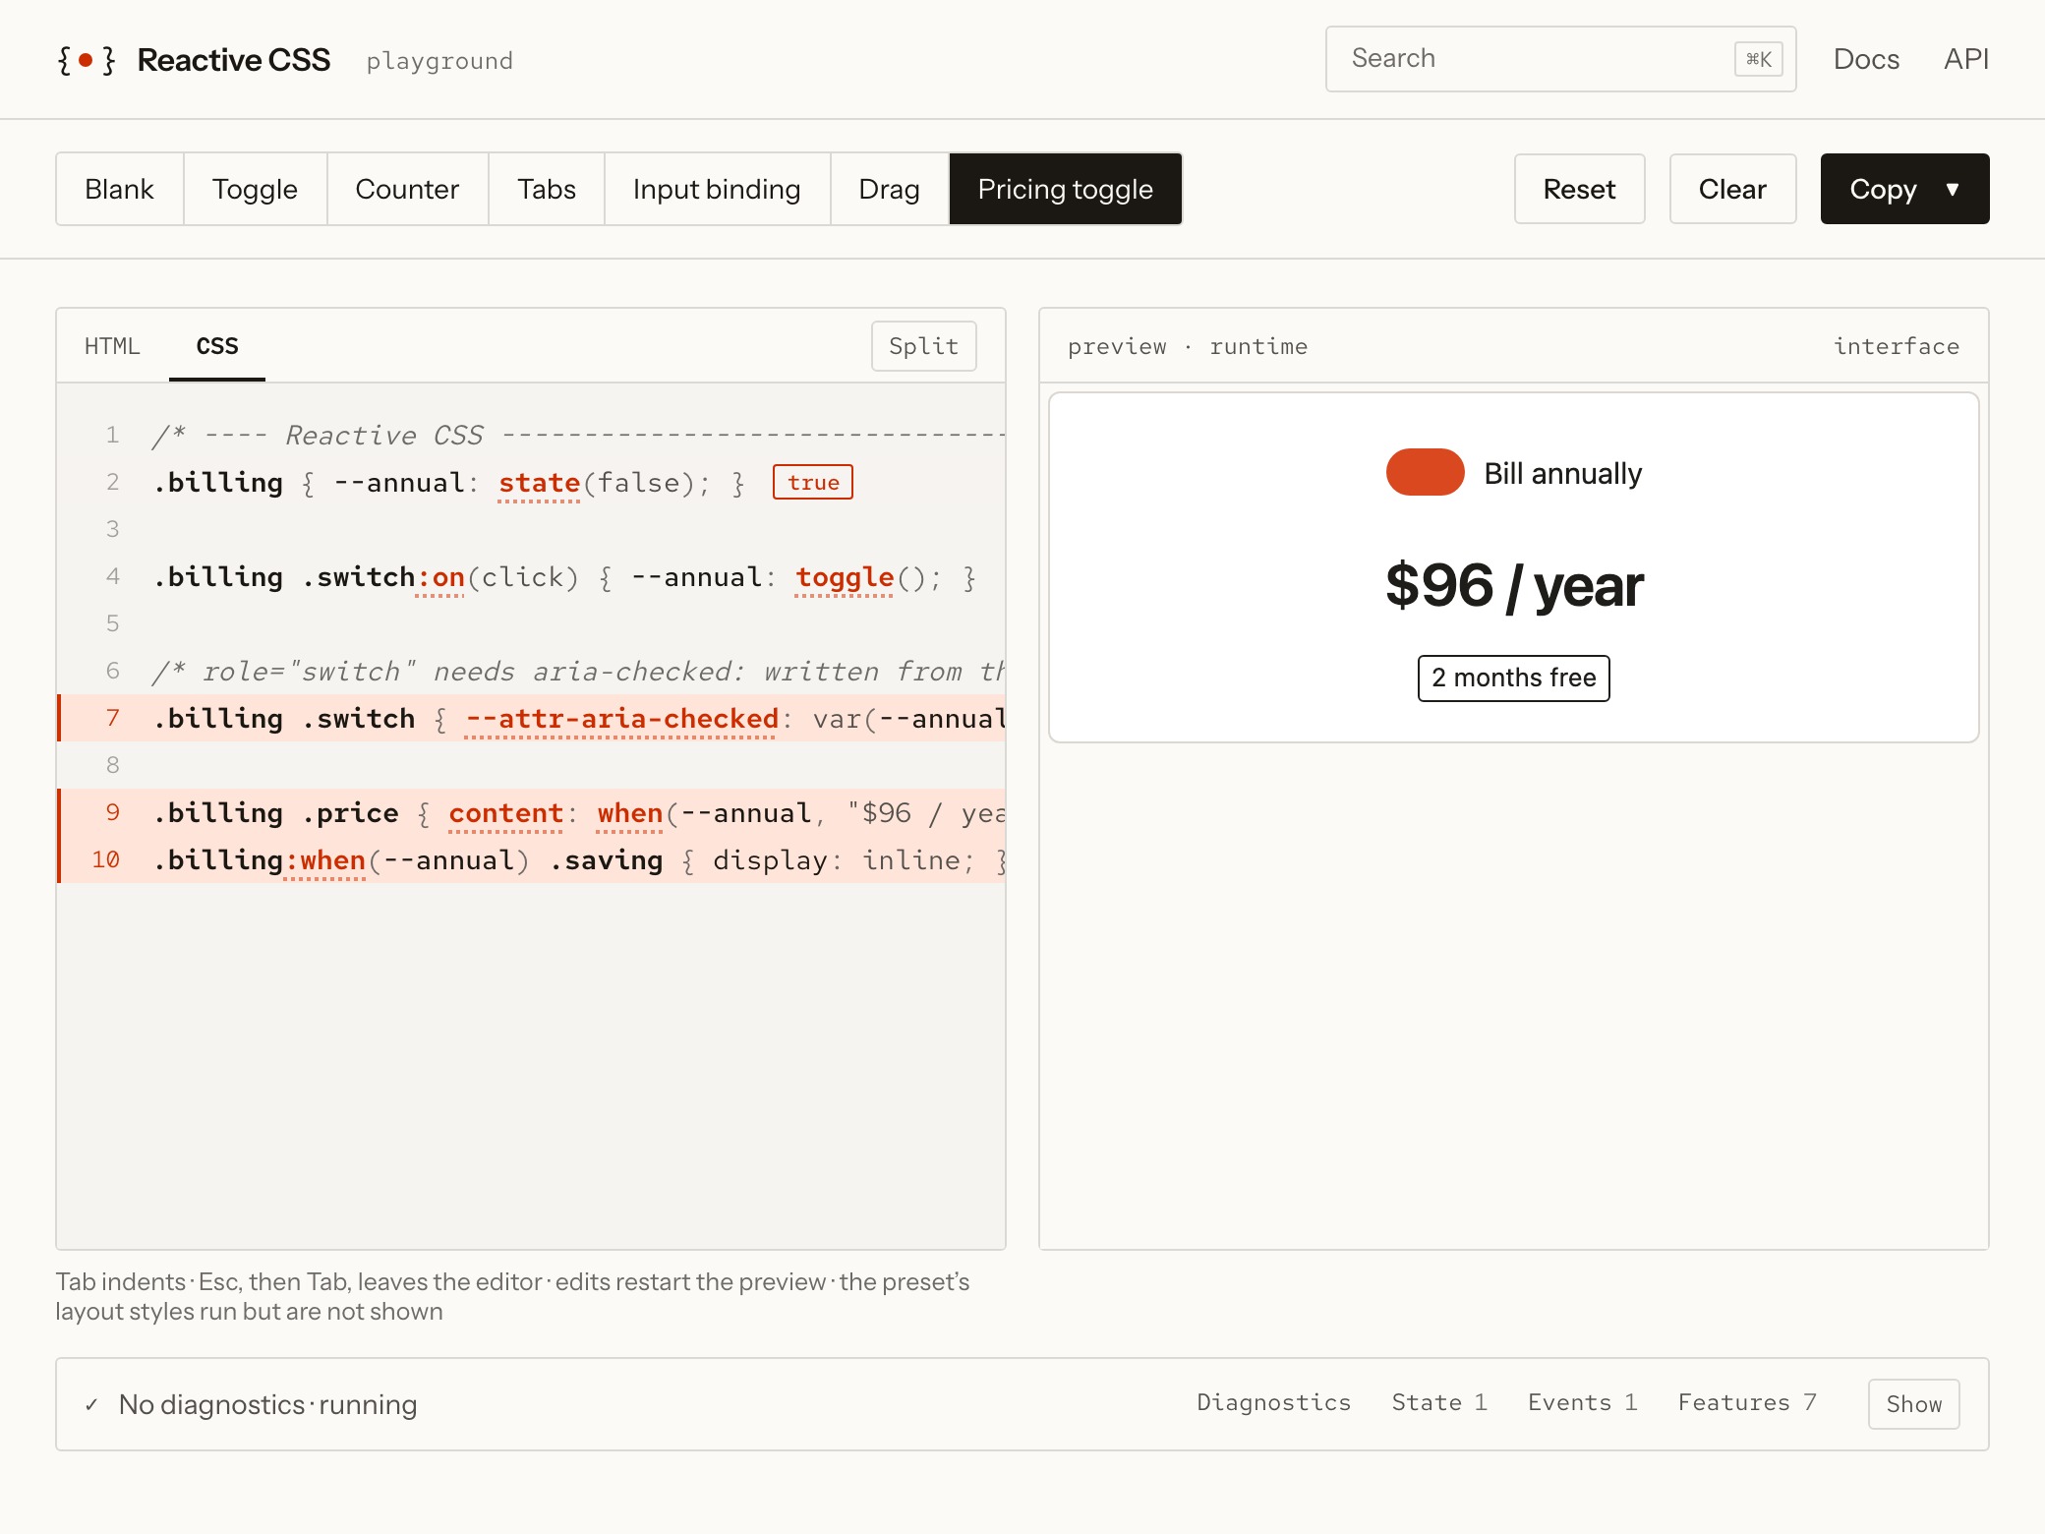The width and height of the screenshot is (2045, 1534).
Task: Open the Copy dropdown arrow
Action: (x=1953, y=189)
